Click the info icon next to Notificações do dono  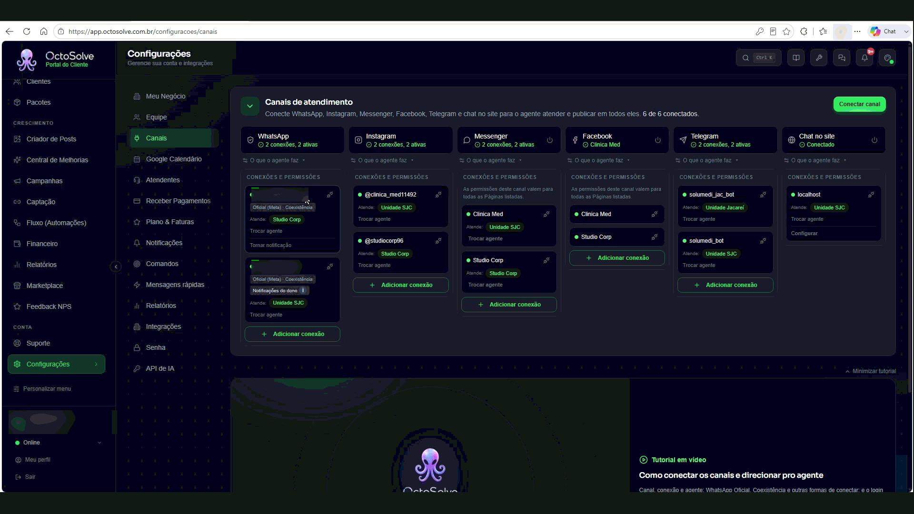click(x=303, y=290)
